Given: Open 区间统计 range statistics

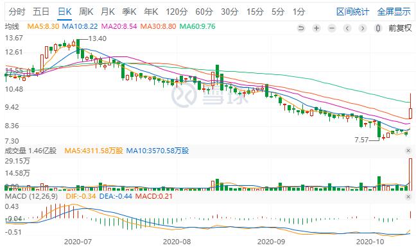Looking at the screenshot, I should 352,12.
